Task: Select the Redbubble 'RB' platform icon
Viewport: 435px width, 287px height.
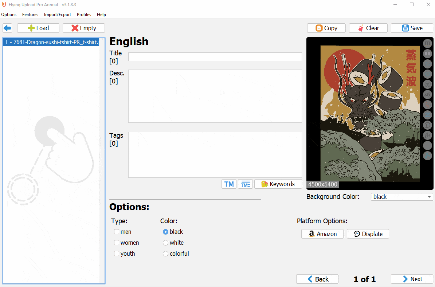Action: pos(427,54)
